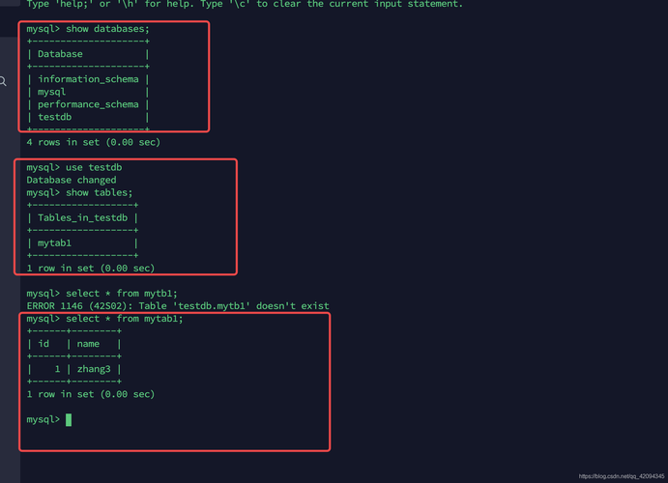Click testdb entry in the Database table
This screenshot has width=668, height=483.
pyautogui.click(x=55, y=117)
